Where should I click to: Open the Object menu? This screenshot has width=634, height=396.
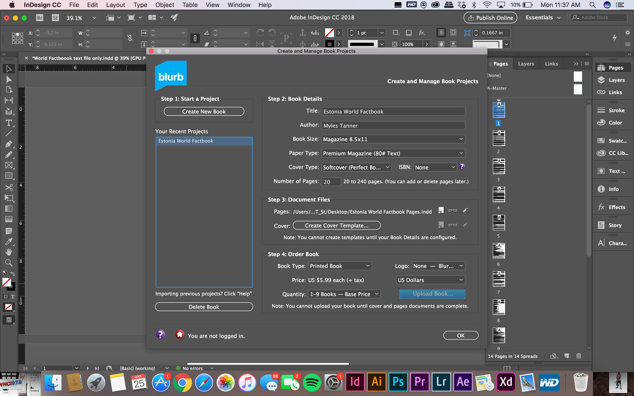pyautogui.click(x=165, y=5)
